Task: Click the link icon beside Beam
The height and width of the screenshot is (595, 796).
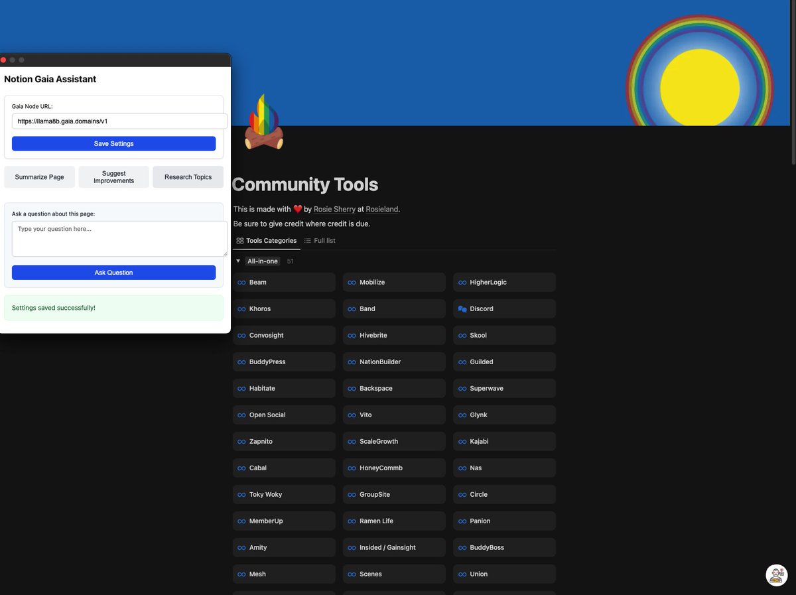Action: tap(241, 282)
